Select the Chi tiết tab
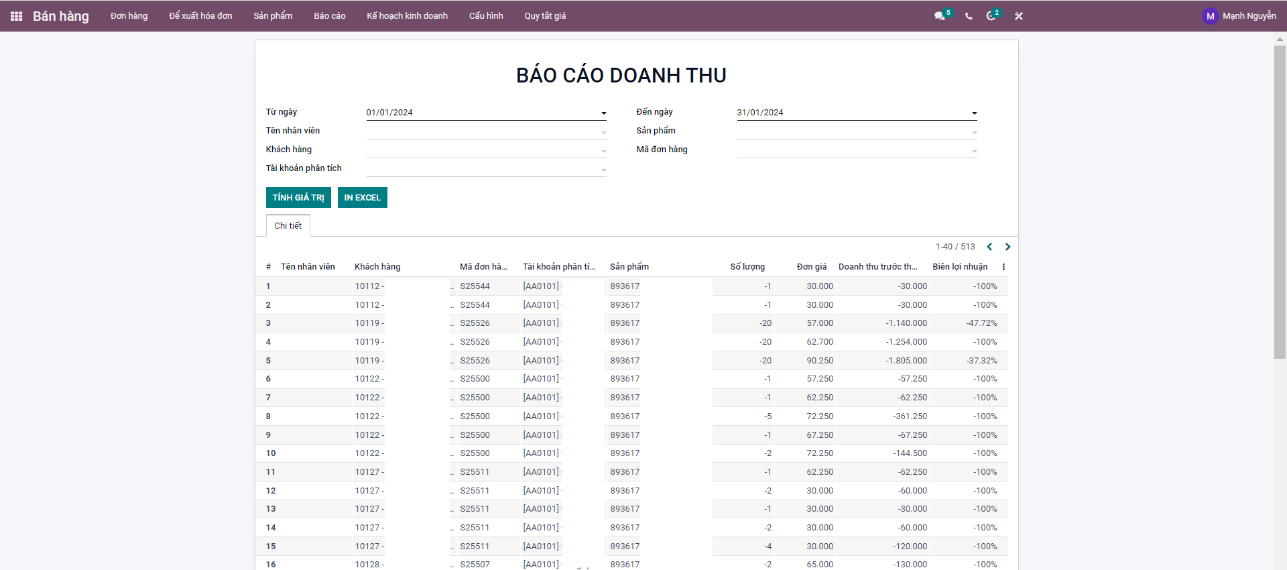Viewport: 1287px width, 570px height. click(x=288, y=226)
